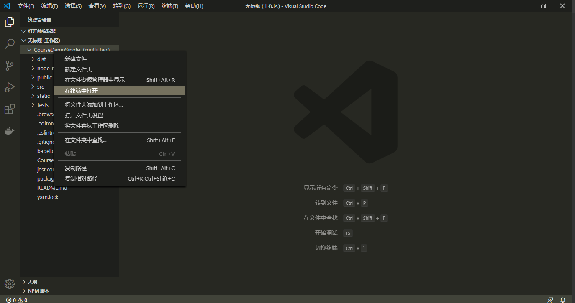Expand the tests folder
The height and width of the screenshot is (303, 575).
33,105
